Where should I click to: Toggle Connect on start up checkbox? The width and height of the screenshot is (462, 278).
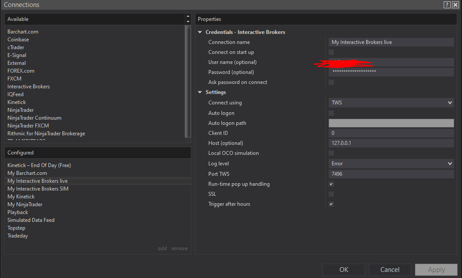coord(331,52)
